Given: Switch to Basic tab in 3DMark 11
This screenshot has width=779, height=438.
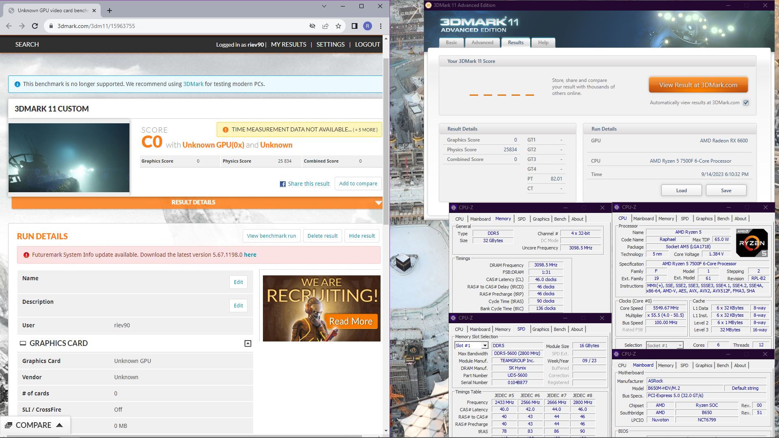Looking at the screenshot, I should point(451,43).
